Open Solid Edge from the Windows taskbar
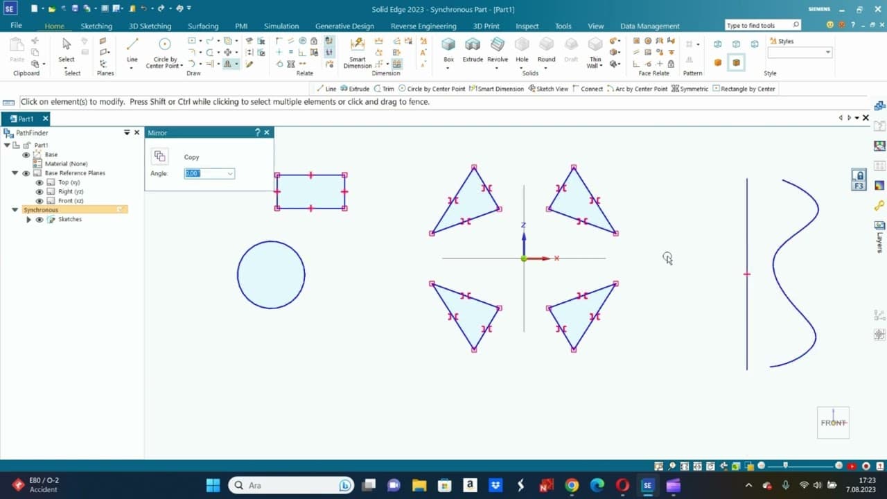 (647, 485)
